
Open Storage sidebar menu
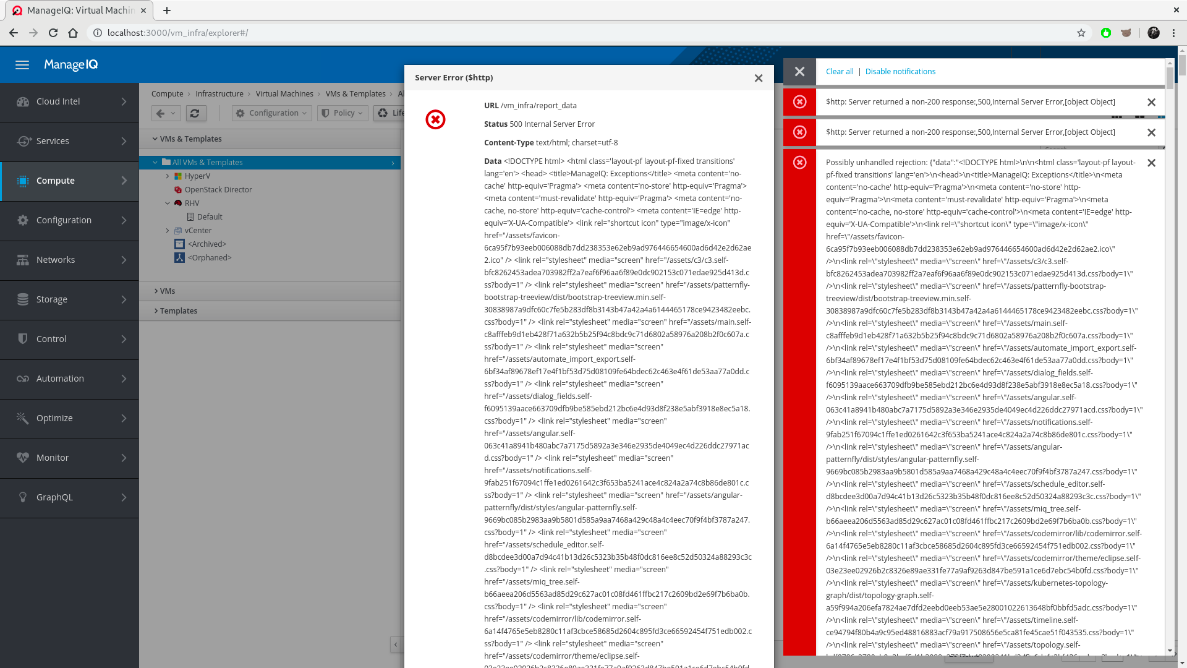tap(69, 299)
